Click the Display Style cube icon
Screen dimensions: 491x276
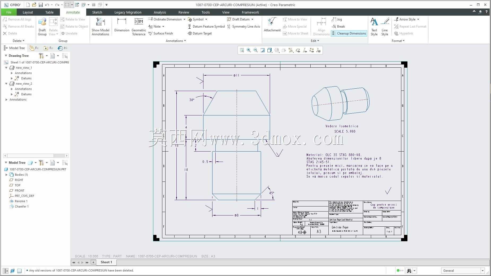click(270, 50)
